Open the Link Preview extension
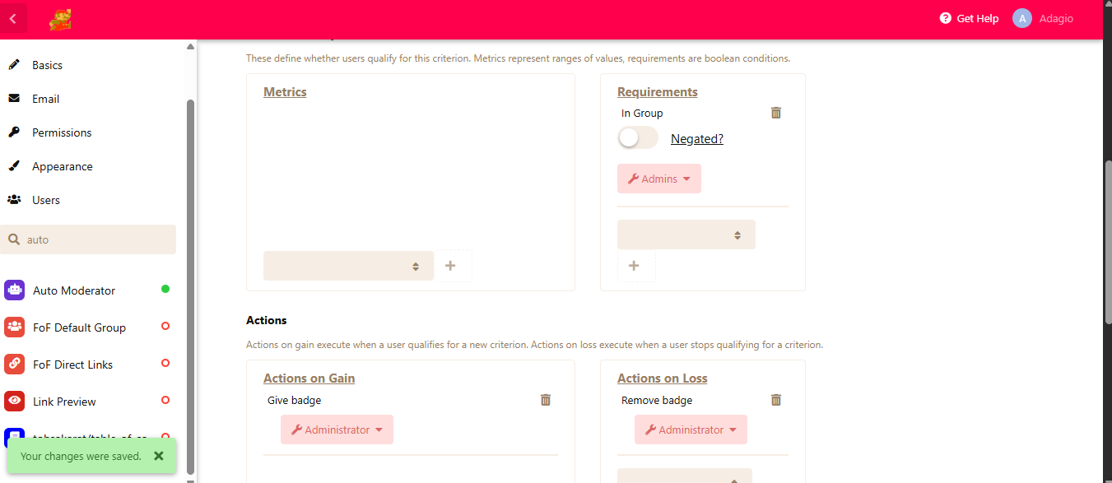 point(64,402)
